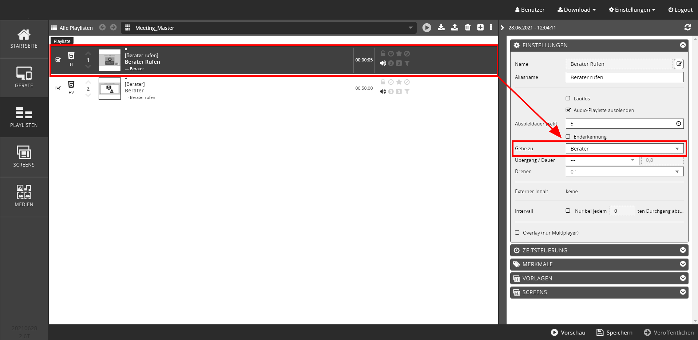Open the Gehe zu dropdown
The width and height of the screenshot is (698, 340).
(624, 149)
